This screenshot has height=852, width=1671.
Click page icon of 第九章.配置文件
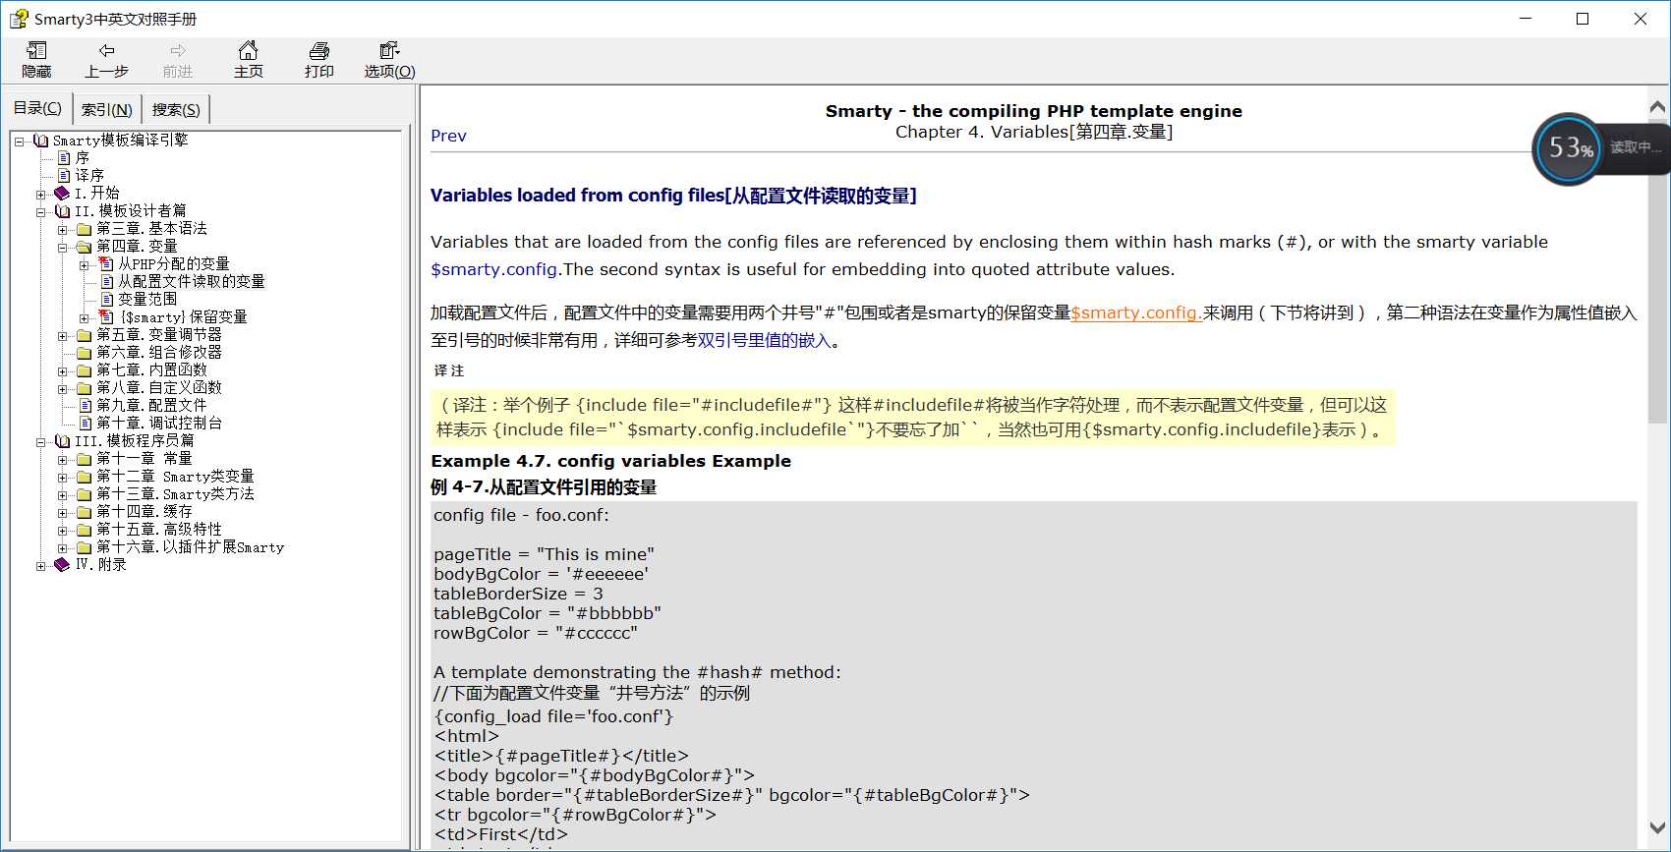pos(86,406)
